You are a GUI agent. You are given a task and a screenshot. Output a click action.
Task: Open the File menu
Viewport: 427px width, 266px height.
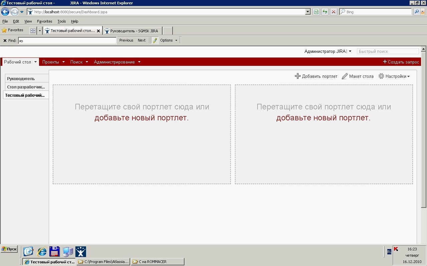[5, 21]
